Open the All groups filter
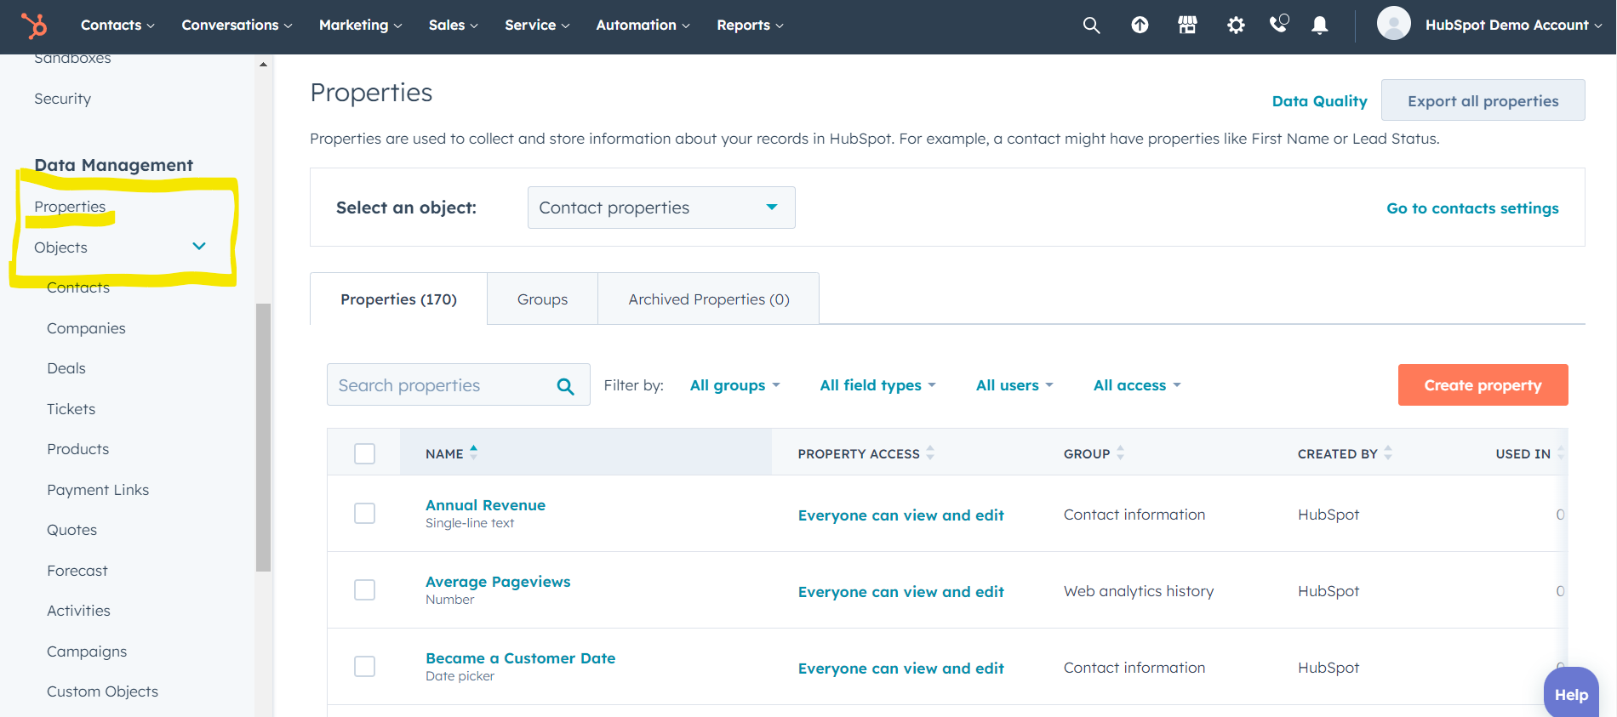The width and height of the screenshot is (1617, 717). pos(734,385)
